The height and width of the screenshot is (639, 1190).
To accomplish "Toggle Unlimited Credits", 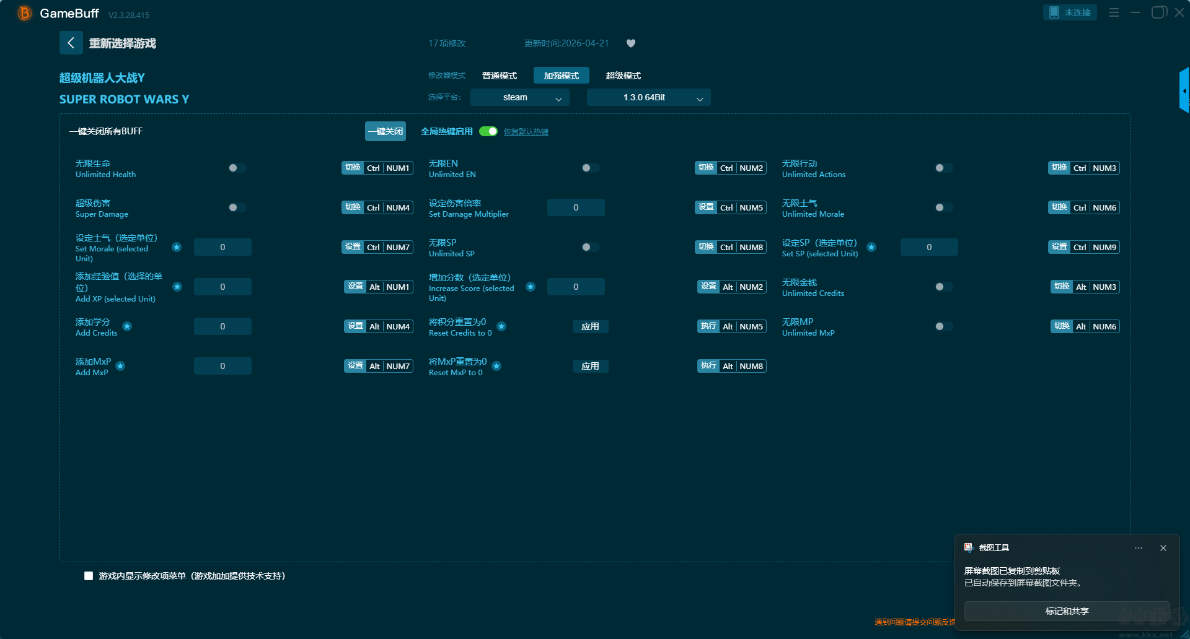I will [944, 287].
